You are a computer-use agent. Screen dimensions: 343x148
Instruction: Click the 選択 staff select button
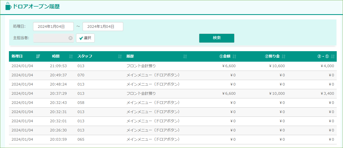[x=85, y=38]
